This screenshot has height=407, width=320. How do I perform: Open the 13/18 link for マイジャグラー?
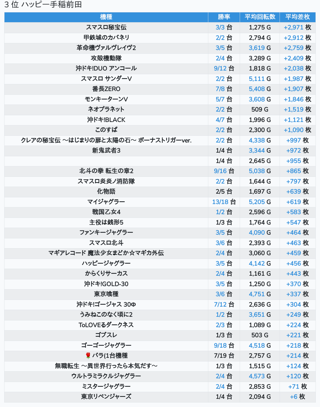pyautogui.click(x=220, y=202)
